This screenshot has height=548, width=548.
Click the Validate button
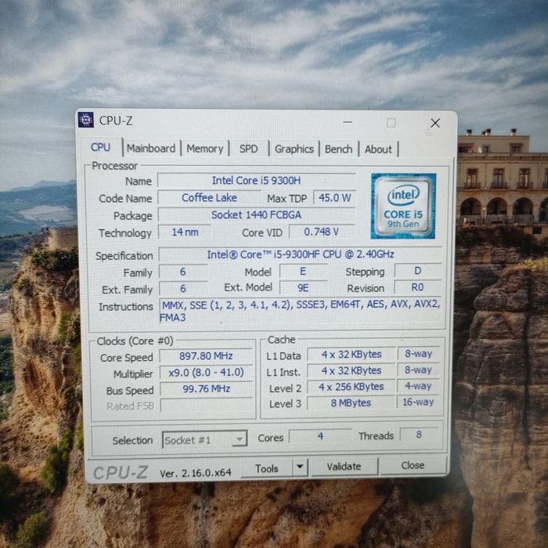coord(344,467)
